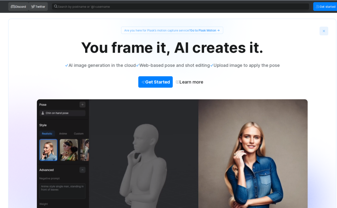Click the book icon beside Learn more
The width and height of the screenshot is (337, 208).
coord(177,82)
